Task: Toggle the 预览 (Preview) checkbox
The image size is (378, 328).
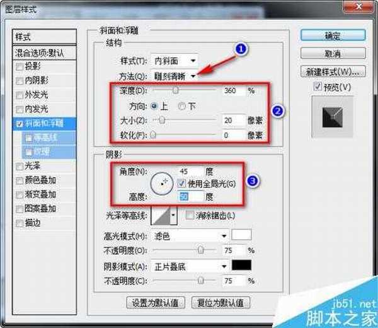Action: pos(318,87)
